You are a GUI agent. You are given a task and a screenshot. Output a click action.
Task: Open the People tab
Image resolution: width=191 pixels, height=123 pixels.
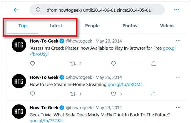point(92,26)
